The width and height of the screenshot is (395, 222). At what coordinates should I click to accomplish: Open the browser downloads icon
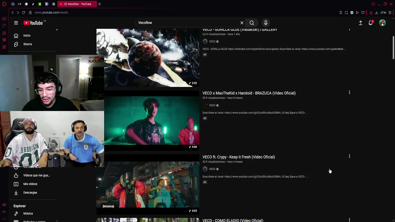376,13
